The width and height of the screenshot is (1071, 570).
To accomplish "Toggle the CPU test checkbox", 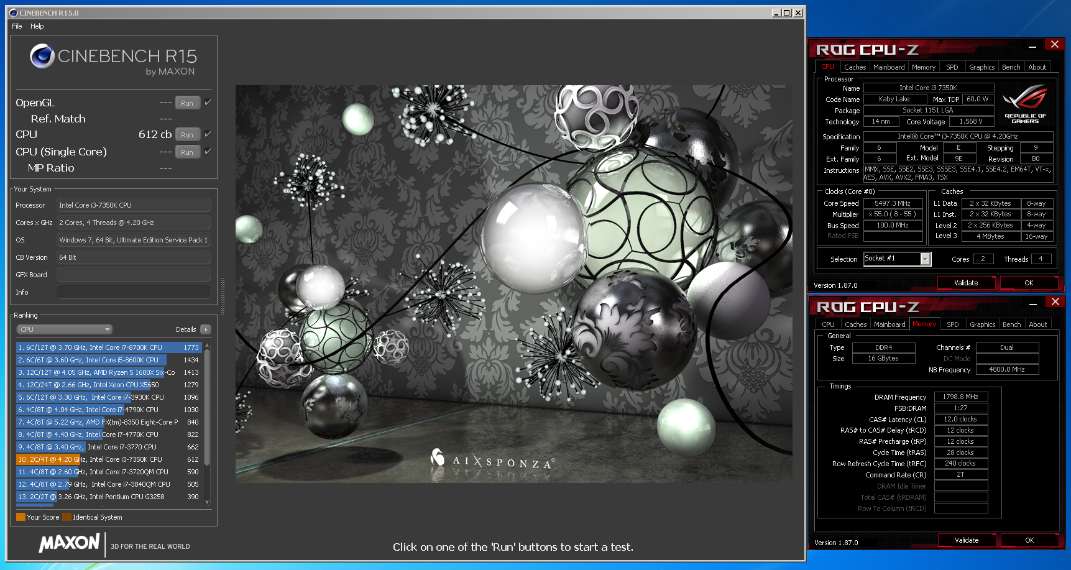I will (208, 134).
